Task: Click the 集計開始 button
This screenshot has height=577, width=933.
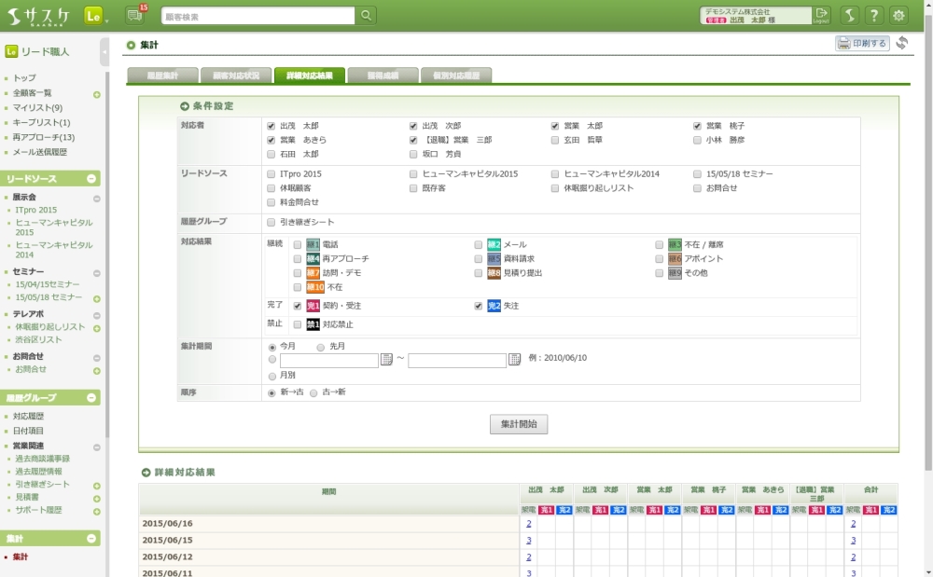Action: pos(519,424)
